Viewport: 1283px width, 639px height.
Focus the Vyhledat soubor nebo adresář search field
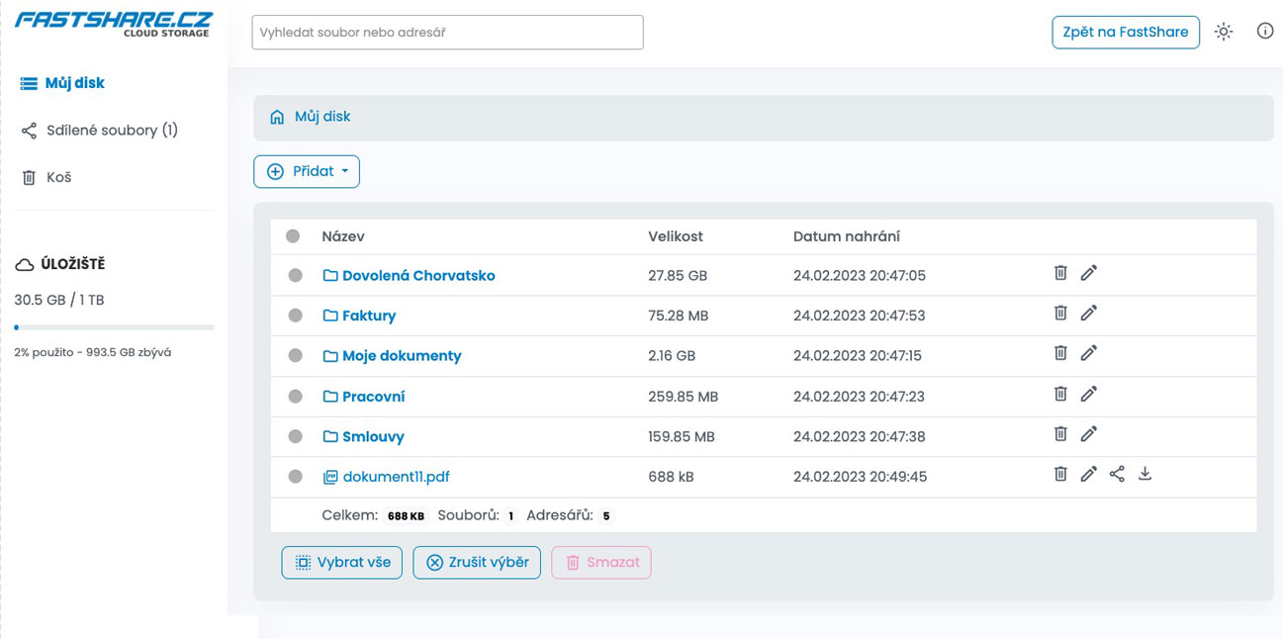[447, 33]
